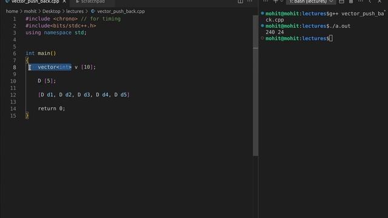Open 'Desktop' breadcrumb folder
The height and width of the screenshot is (218, 388).
51,12
